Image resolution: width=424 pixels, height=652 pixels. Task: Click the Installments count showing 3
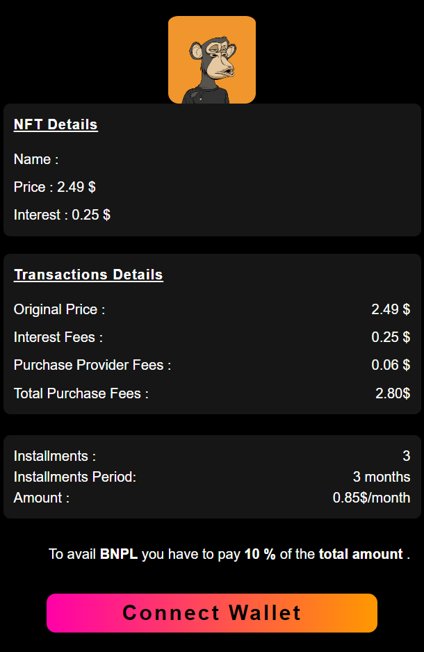407,456
